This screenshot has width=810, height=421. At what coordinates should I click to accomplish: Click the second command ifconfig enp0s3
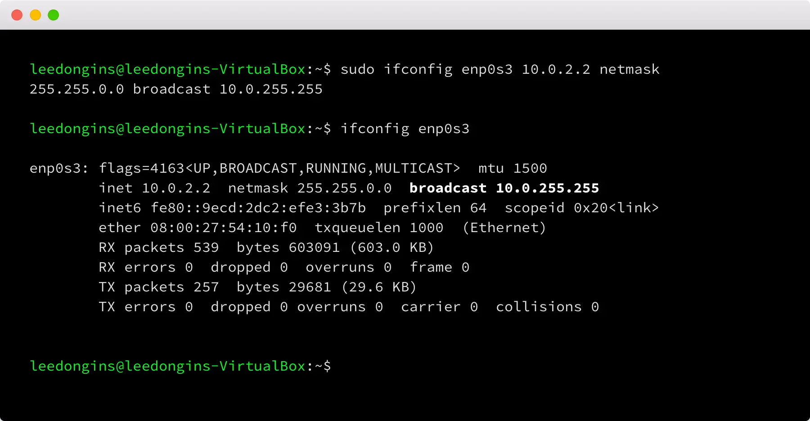pos(405,129)
